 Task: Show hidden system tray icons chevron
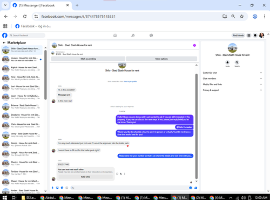click(231, 197)
